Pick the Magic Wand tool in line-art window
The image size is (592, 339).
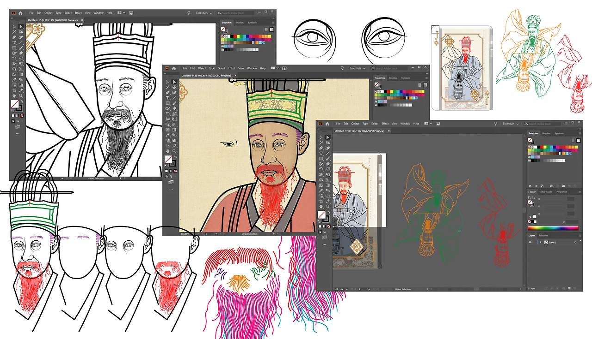[x=14, y=32]
